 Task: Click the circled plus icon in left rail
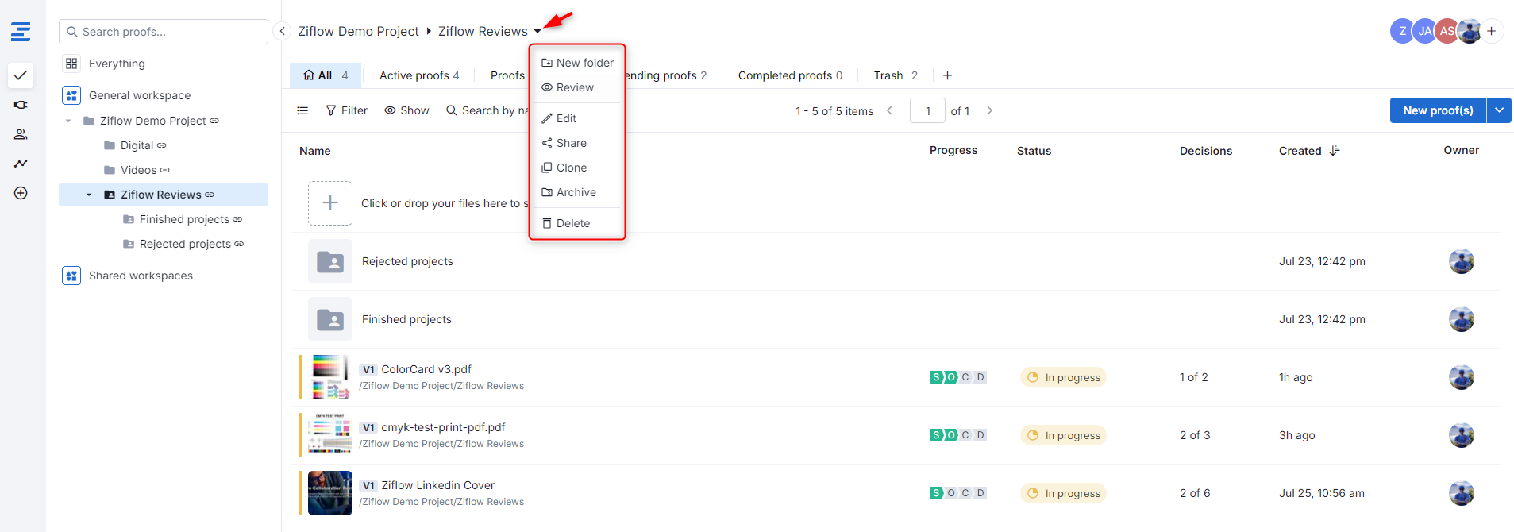21,193
